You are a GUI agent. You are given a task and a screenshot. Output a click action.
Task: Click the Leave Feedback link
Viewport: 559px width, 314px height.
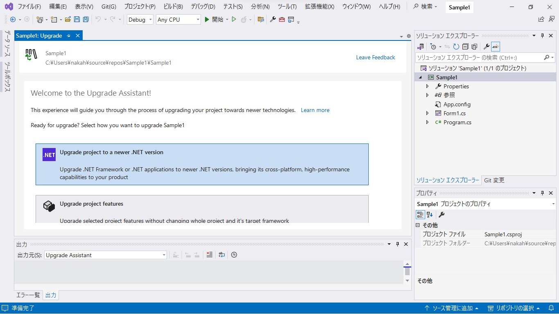click(x=375, y=57)
